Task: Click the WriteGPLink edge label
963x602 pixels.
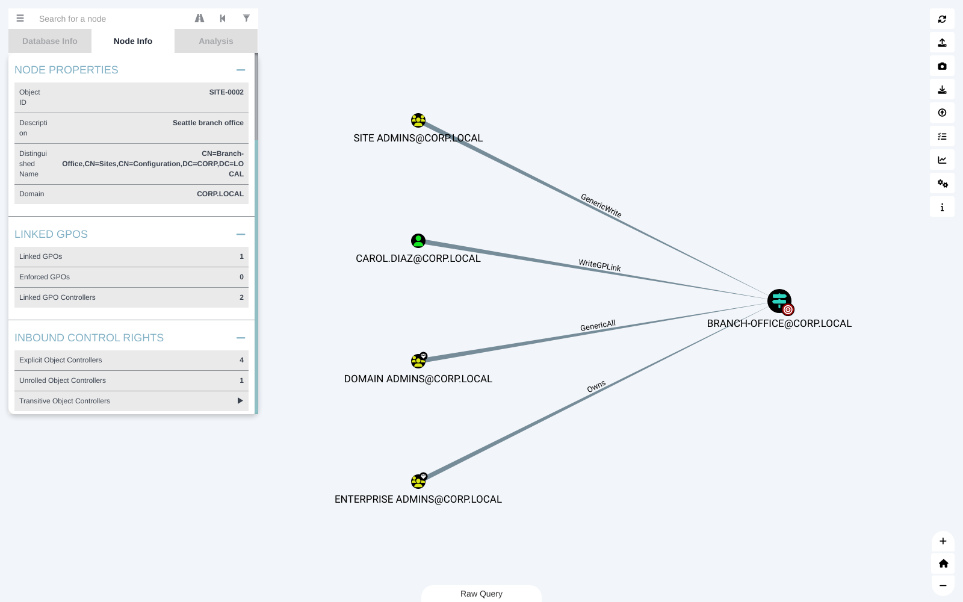Action: [599, 265]
